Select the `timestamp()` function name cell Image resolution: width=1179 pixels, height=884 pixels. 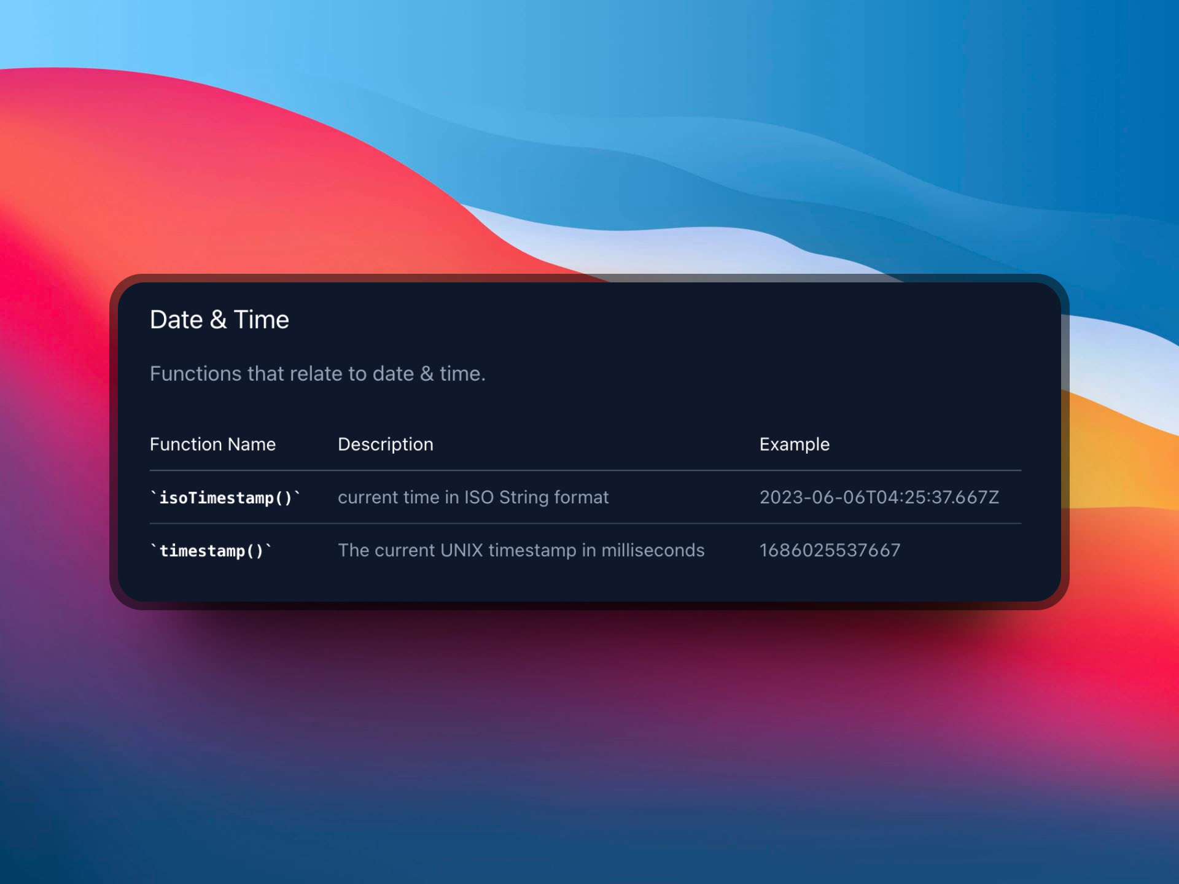[211, 551]
